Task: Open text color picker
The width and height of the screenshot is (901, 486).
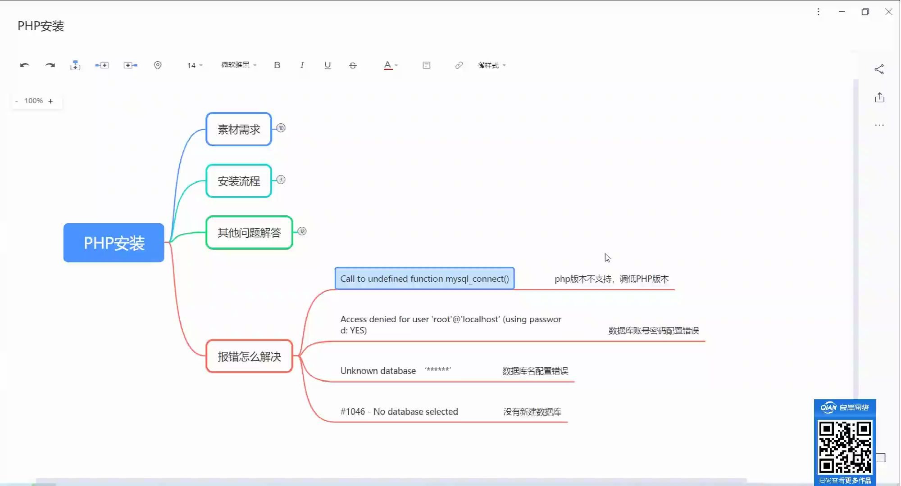Action: (391, 65)
